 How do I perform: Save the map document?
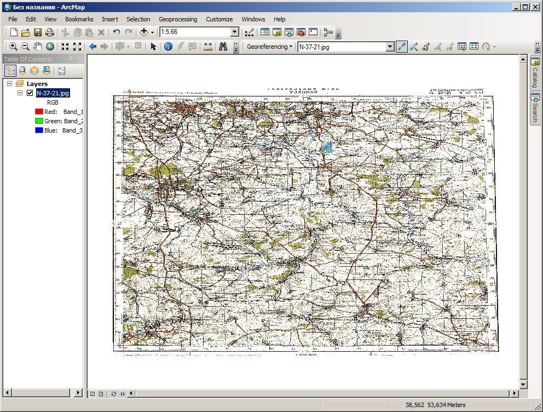37,32
